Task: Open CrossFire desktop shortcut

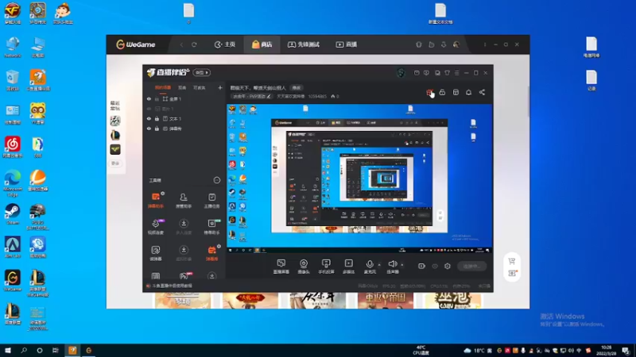Action: 13,13
